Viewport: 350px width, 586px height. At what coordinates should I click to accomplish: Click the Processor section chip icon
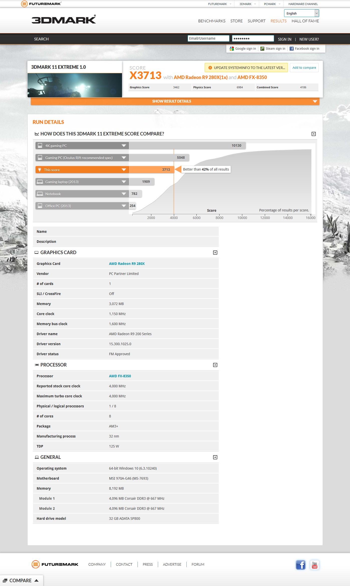[37, 365]
